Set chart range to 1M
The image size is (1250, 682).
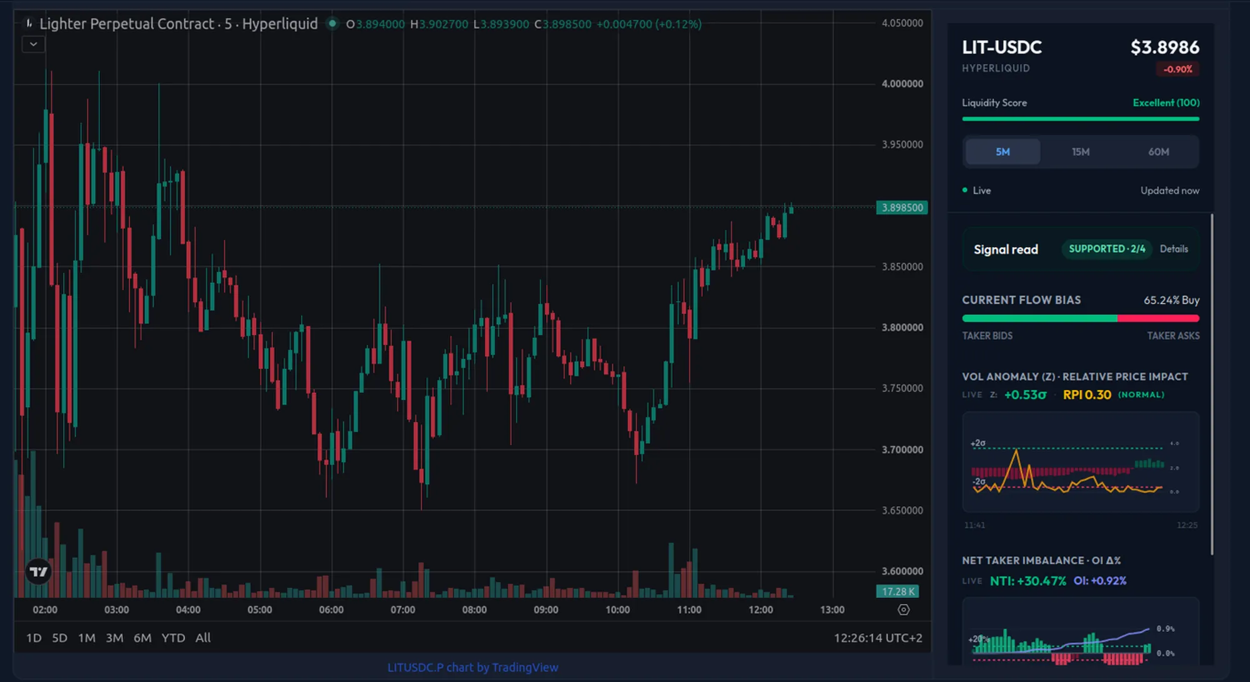pyautogui.click(x=87, y=638)
